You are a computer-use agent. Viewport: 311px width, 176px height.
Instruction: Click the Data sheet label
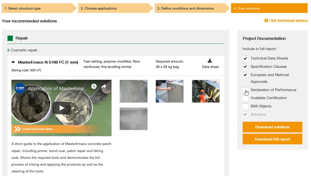click(210, 67)
